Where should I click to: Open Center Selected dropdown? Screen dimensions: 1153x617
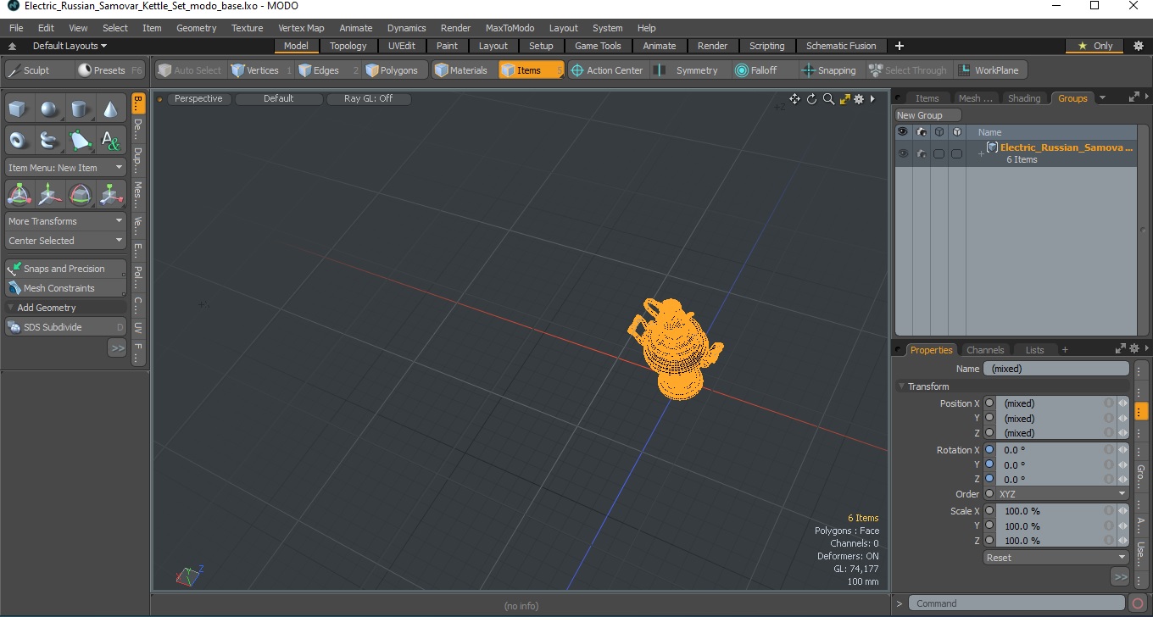[x=65, y=241]
